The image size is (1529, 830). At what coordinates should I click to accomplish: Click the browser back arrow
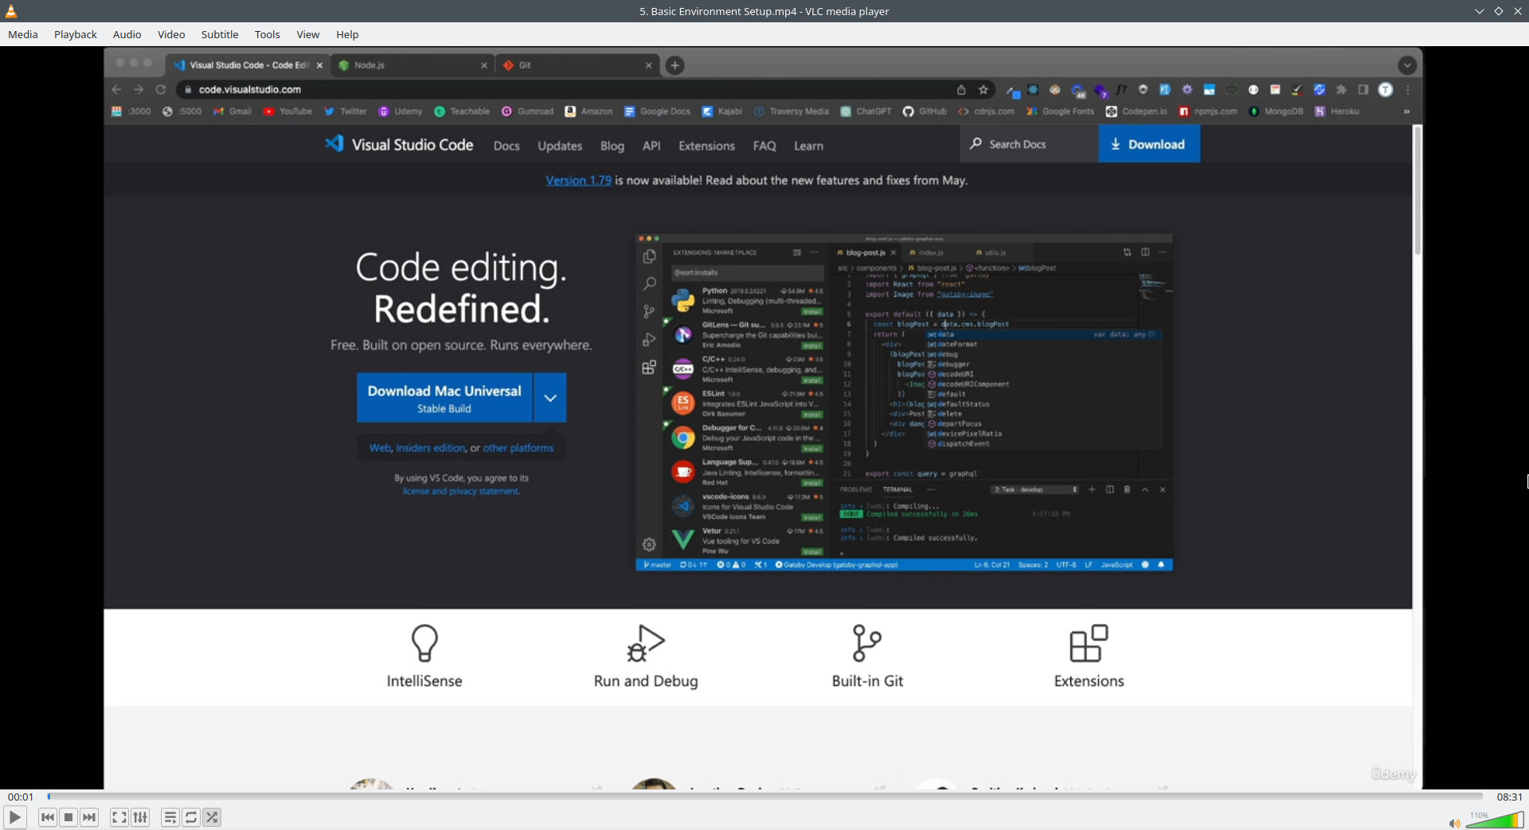[117, 89]
